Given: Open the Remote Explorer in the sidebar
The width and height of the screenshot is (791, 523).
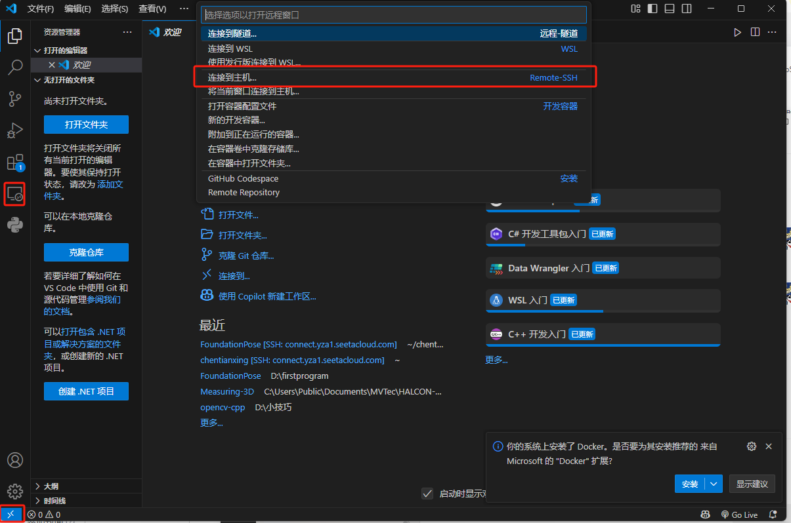Looking at the screenshot, I should (x=14, y=193).
